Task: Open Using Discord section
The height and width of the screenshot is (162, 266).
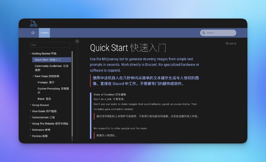Action: (x=40, y=105)
